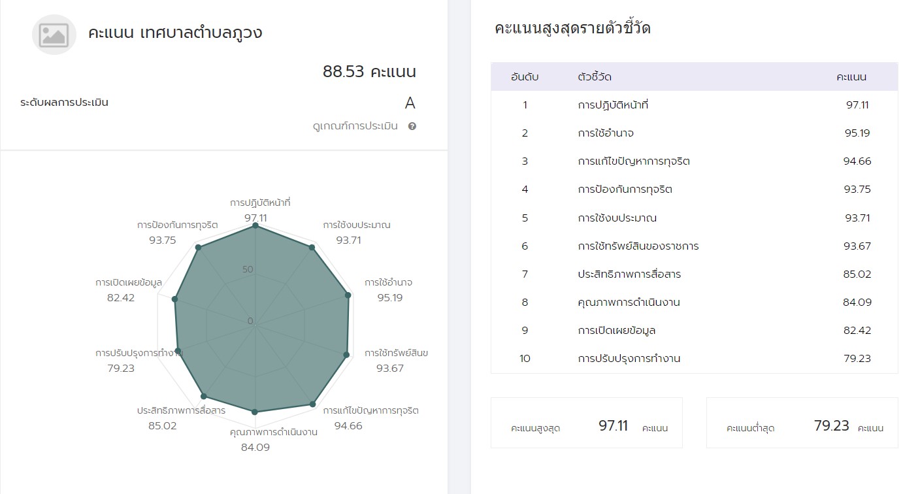
Task: Click the คะแนน column header in table
Action: [x=851, y=77]
